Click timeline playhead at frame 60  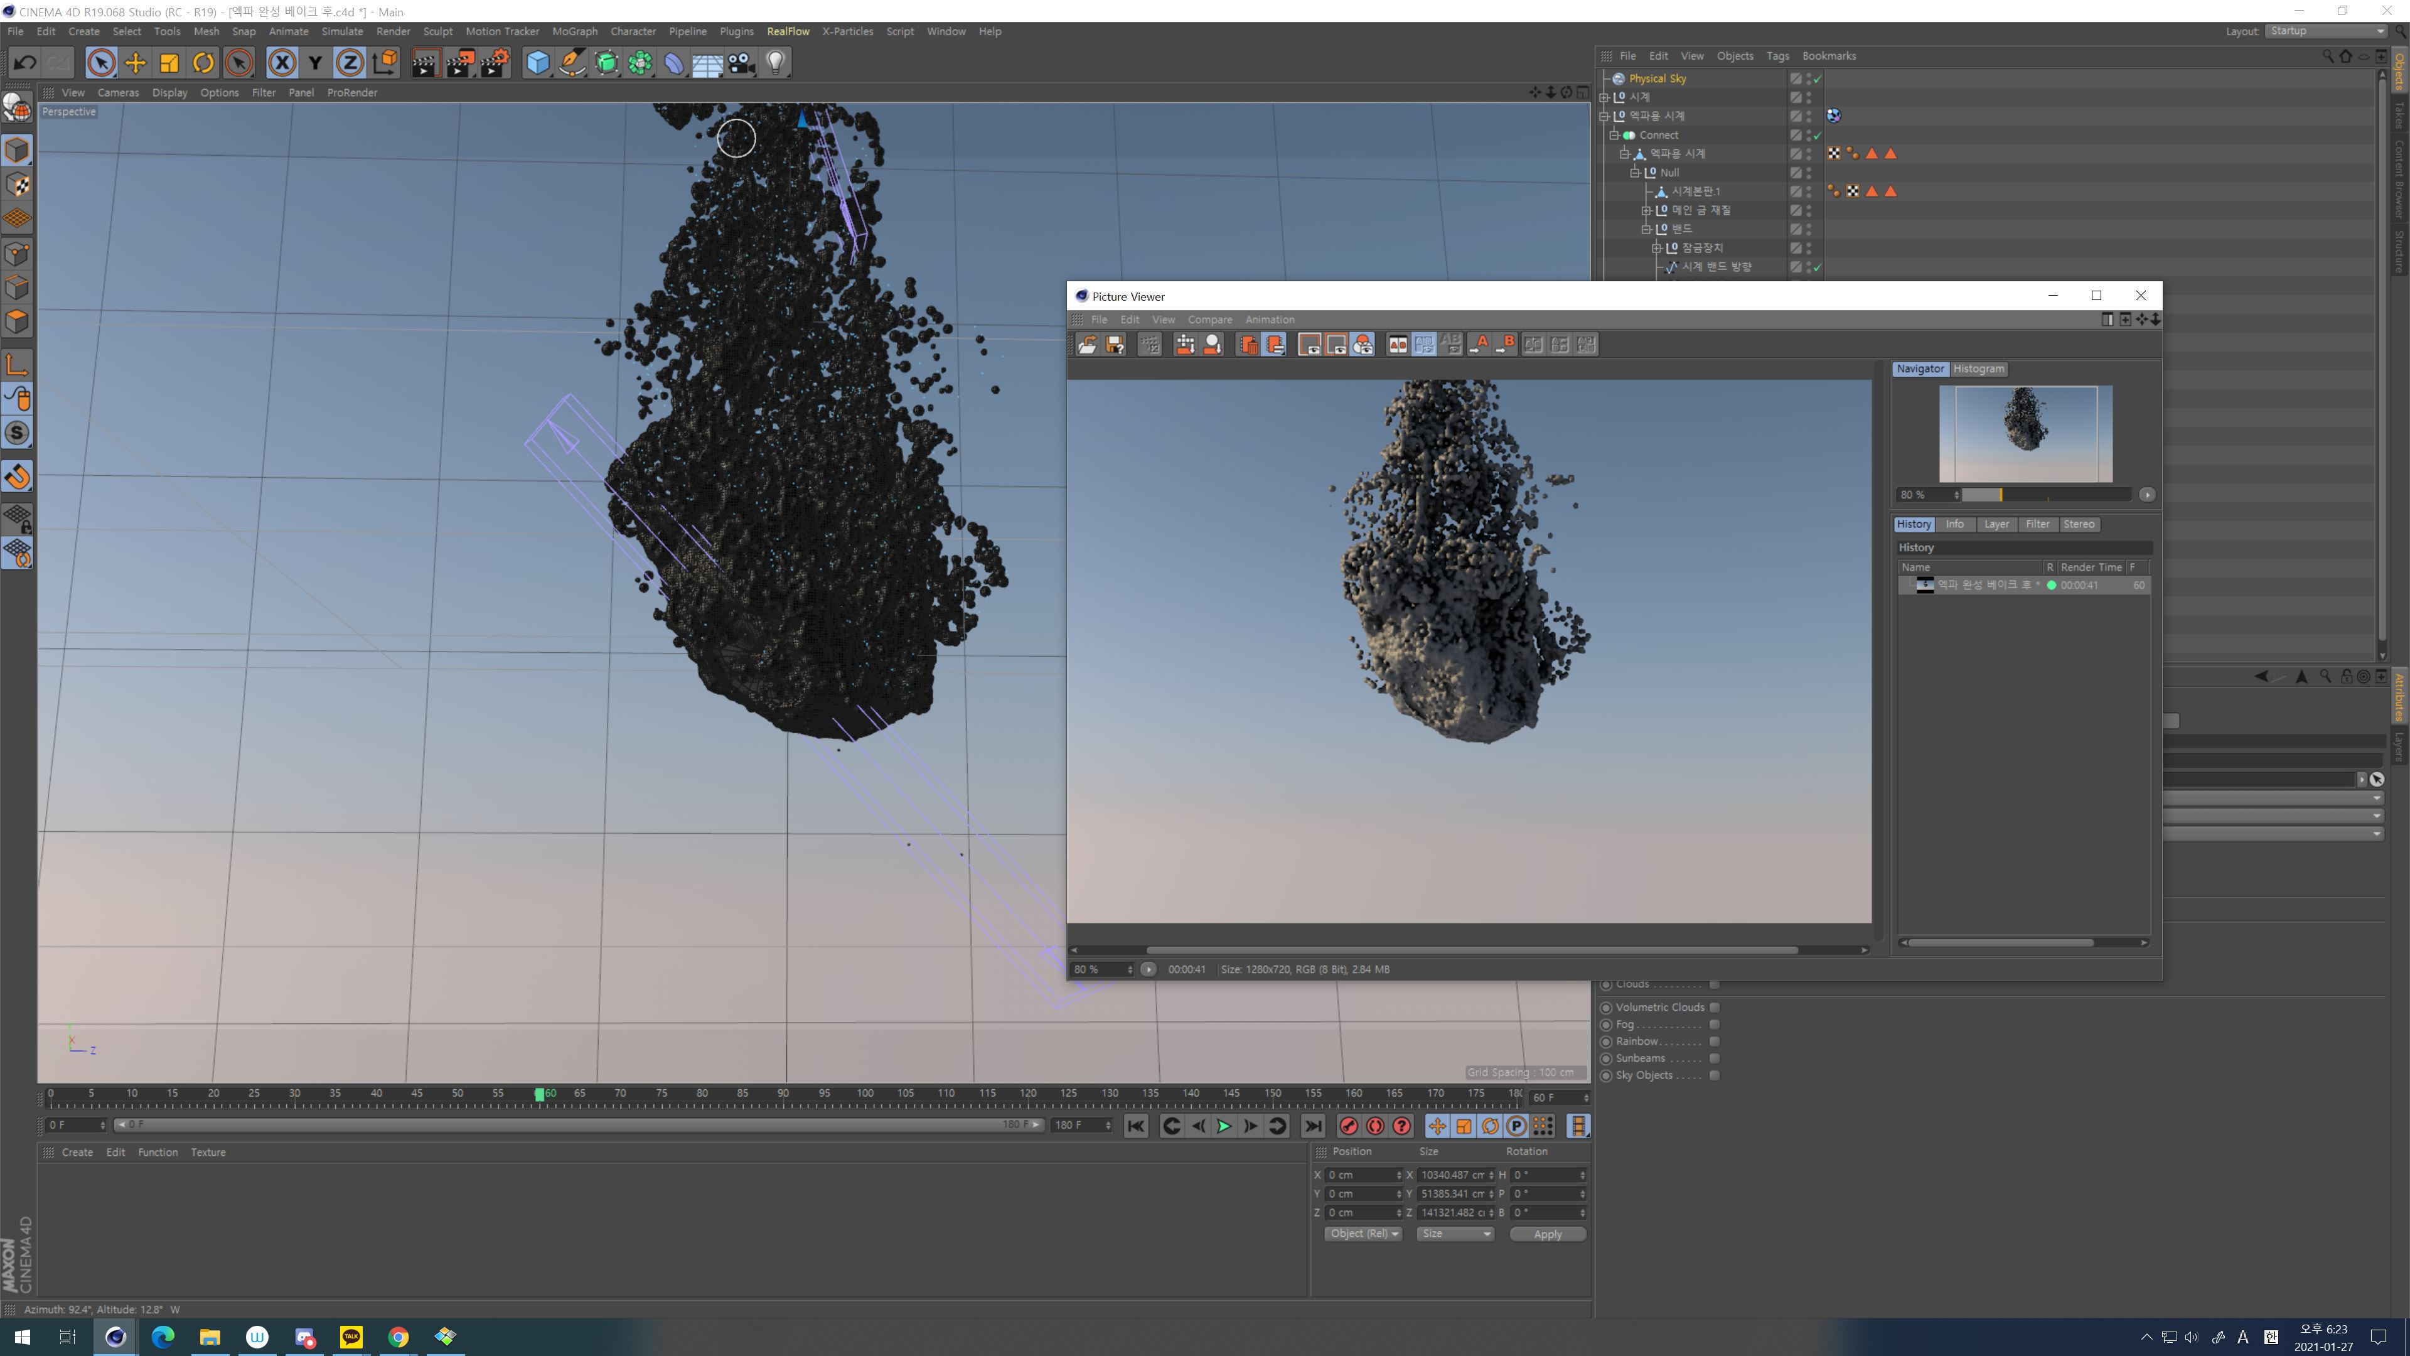click(539, 1094)
